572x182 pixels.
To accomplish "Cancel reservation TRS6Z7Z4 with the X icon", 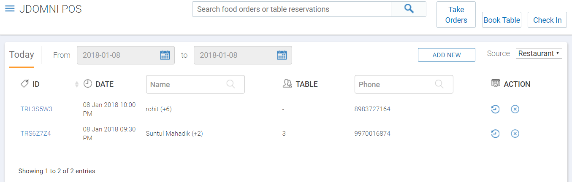I will coord(515,134).
